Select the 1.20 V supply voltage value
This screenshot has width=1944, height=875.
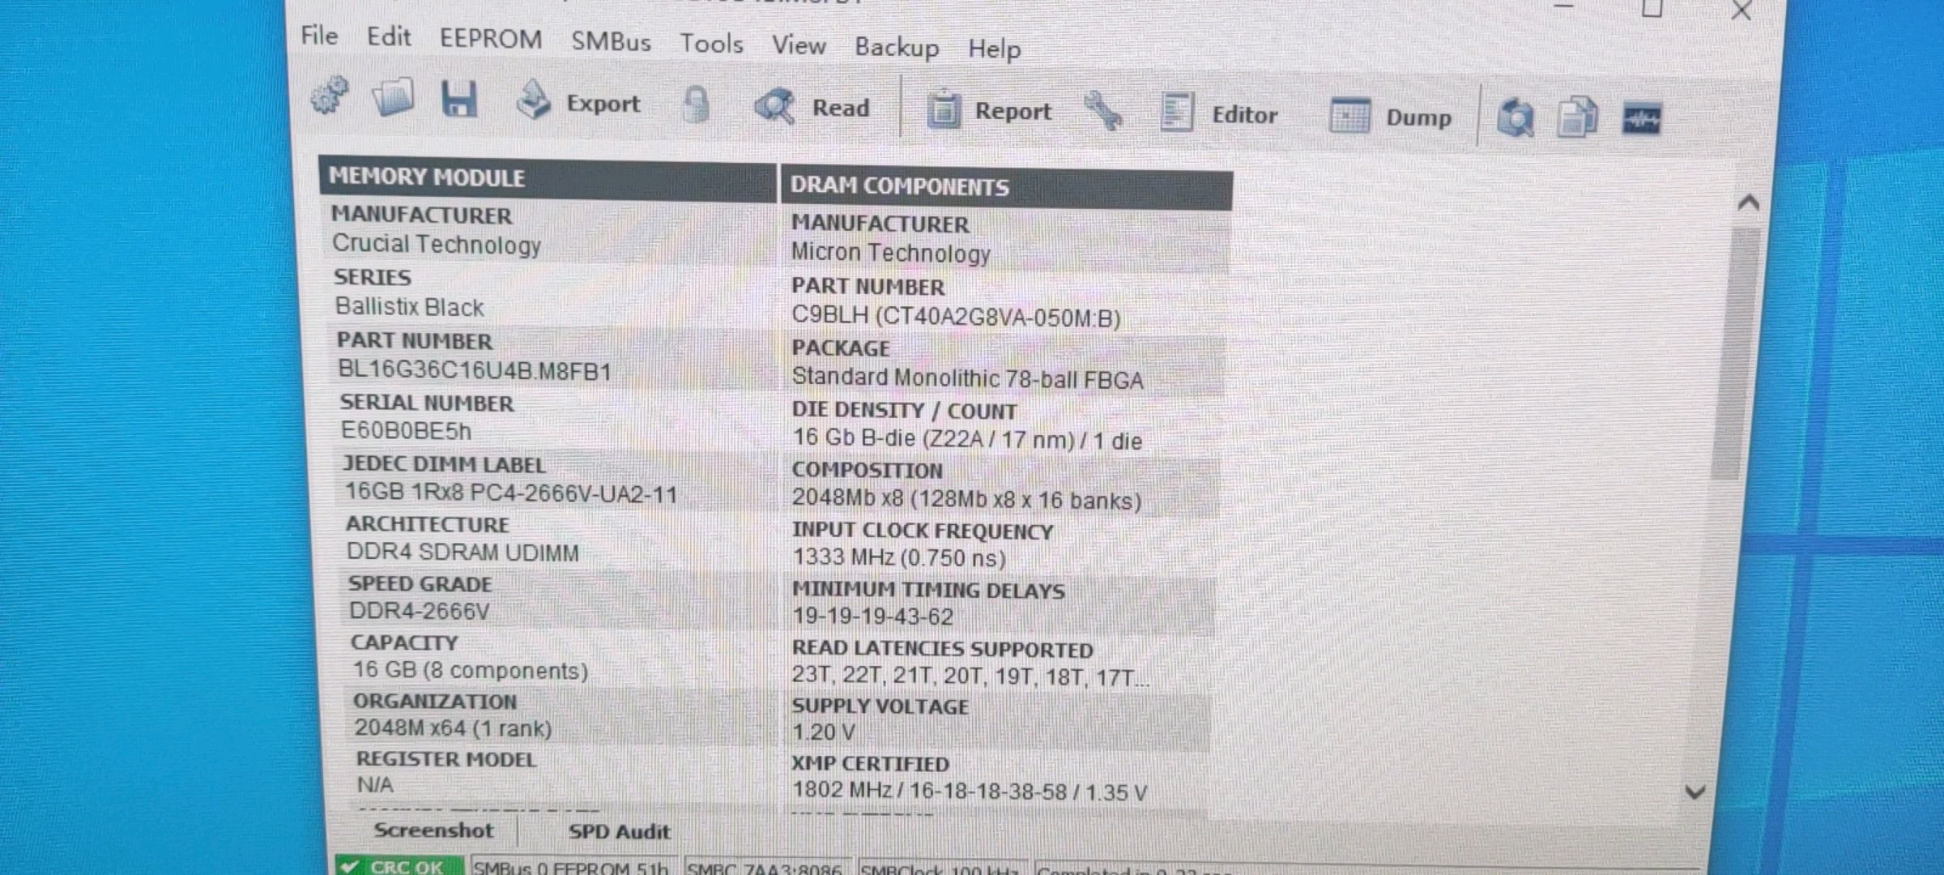pos(823,732)
